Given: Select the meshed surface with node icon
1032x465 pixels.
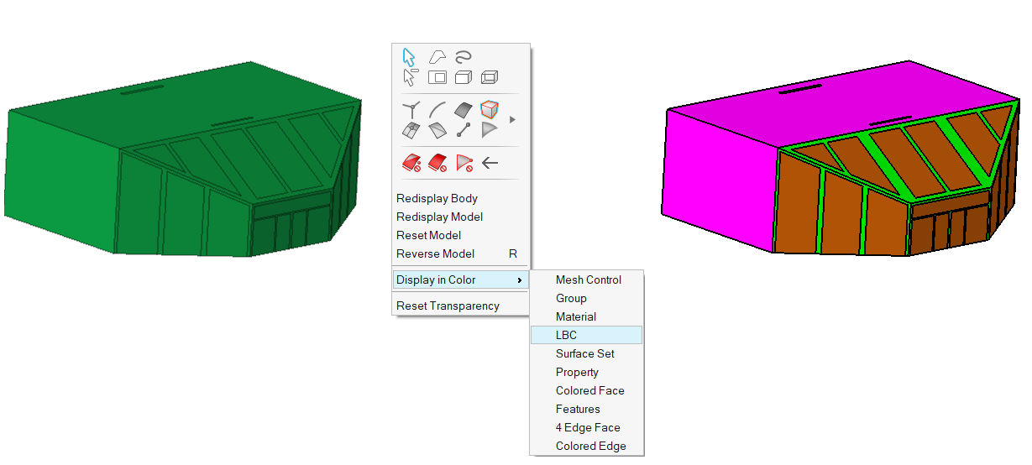Looking at the screenshot, I should click(x=411, y=130).
